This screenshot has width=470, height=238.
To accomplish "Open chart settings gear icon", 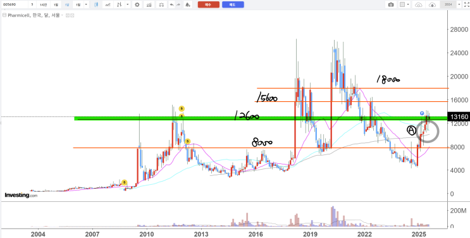I will point(137,4).
